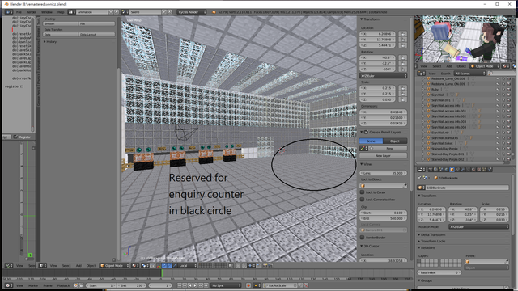This screenshot has height=291, width=518.
Task: Open the File menu
Action: [x=19, y=12]
